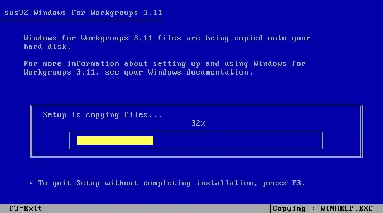Click F3=Exit in the bottom status bar

(26, 208)
